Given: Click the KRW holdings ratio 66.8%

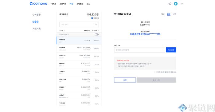Looking at the screenshot, I should [x=96, y=41].
